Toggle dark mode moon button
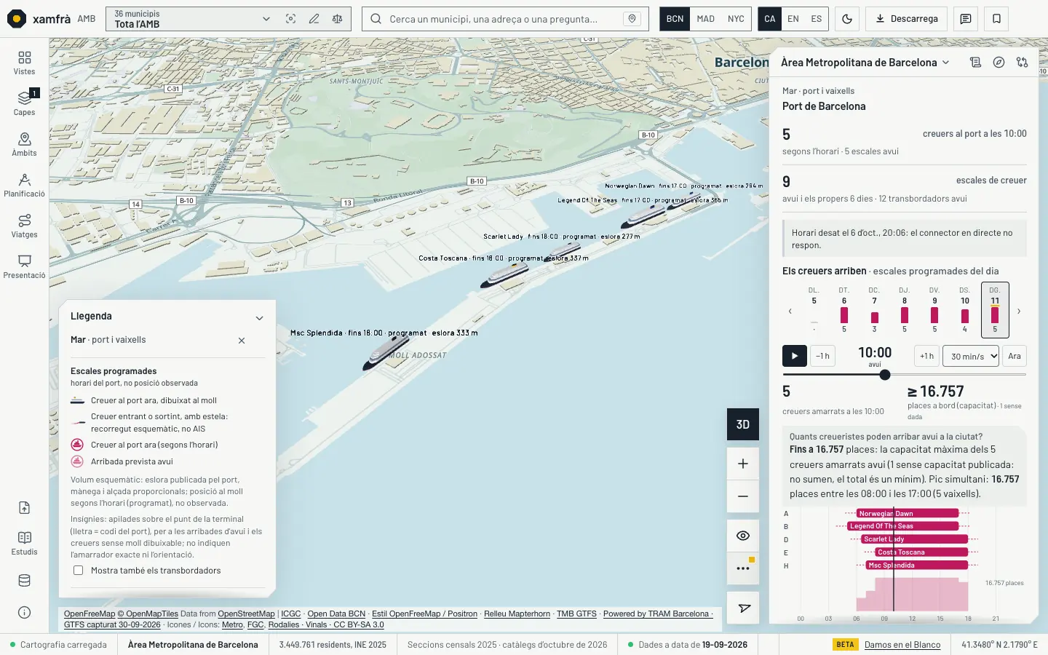The height and width of the screenshot is (655, 1048). pos(847,19)
